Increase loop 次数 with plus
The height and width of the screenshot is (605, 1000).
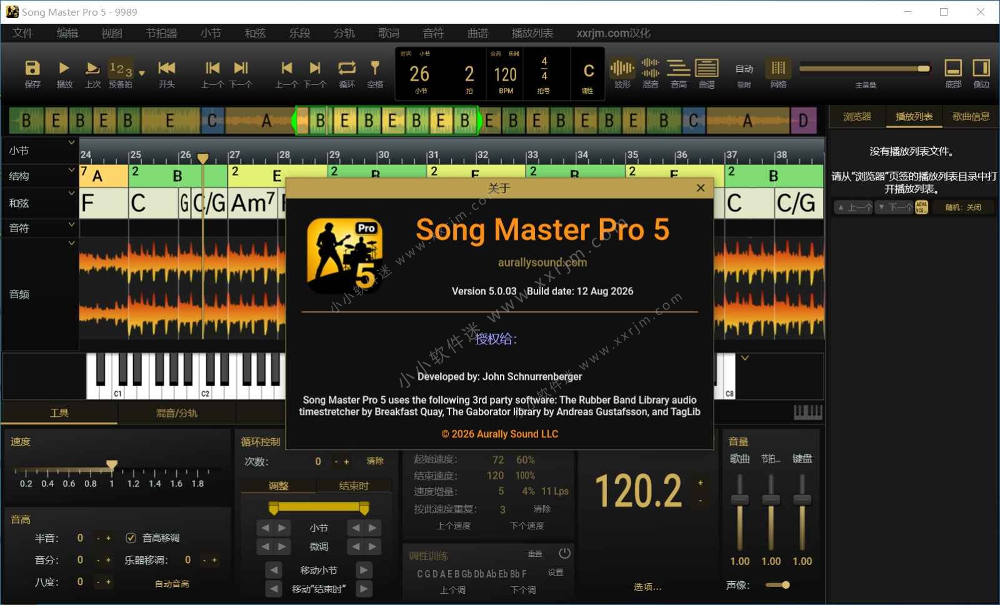pyautogui.click(x=347, y=461)
